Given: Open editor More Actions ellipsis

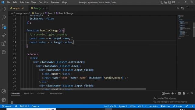Looking at the screenshot, I should [x=191, y=8].
